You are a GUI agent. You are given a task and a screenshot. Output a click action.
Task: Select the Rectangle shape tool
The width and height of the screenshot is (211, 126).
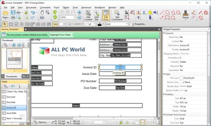(167, 17)
